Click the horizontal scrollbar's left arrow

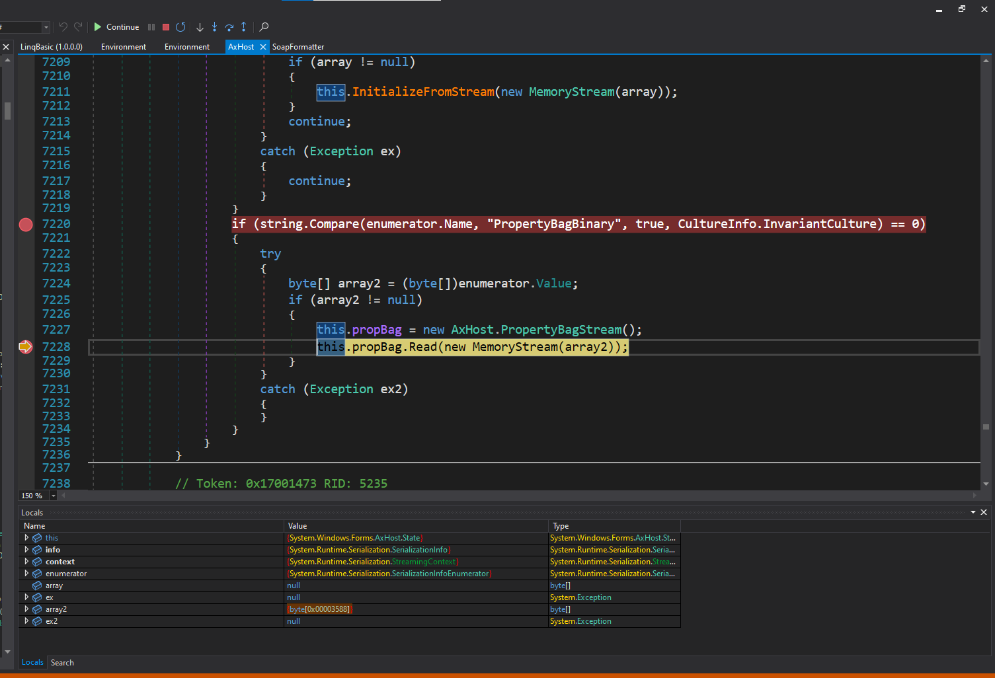[64, 495]
